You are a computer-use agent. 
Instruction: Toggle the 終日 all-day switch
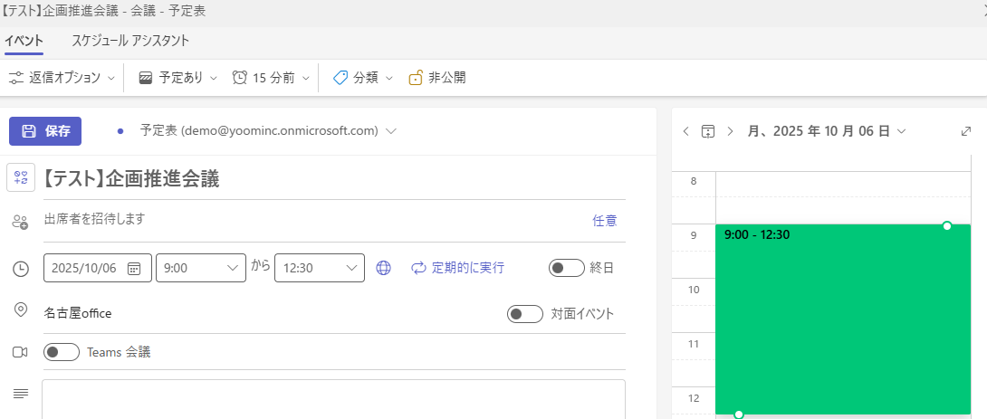pos(566,268)
